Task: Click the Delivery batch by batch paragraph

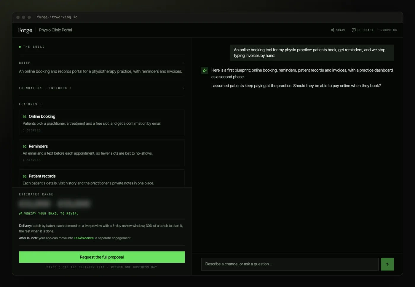Action: click(101, 228)
